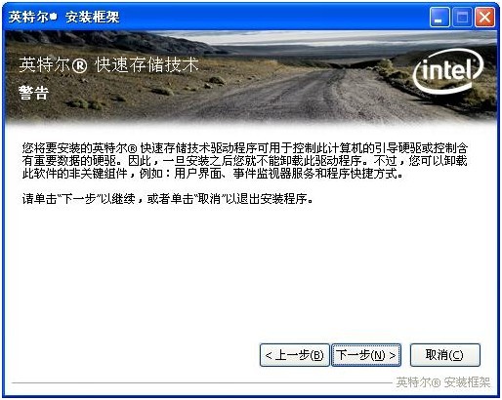Close the installer with the red X
The height and width of the screenshot is (400, 502).
484,18
